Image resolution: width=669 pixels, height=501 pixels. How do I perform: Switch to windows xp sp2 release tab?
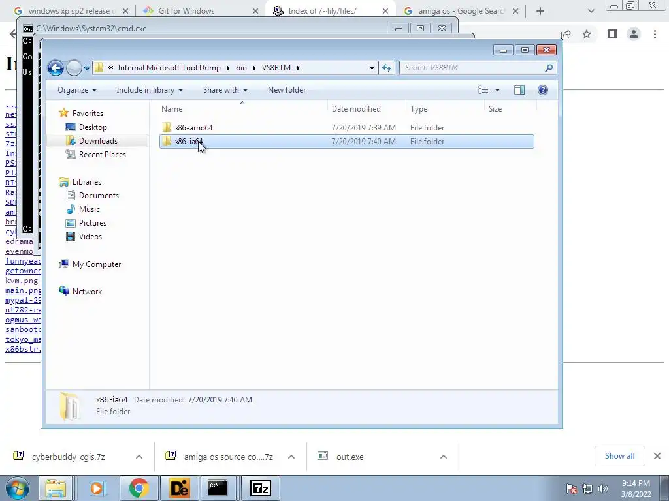[x=71, y=11]
